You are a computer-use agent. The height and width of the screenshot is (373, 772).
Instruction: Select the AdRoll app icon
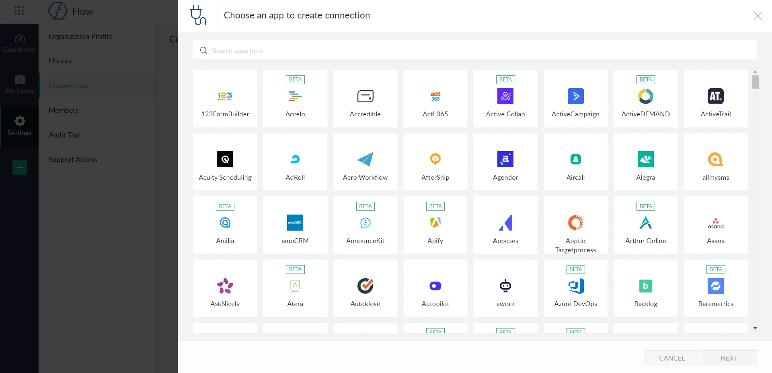coord(295,159)
